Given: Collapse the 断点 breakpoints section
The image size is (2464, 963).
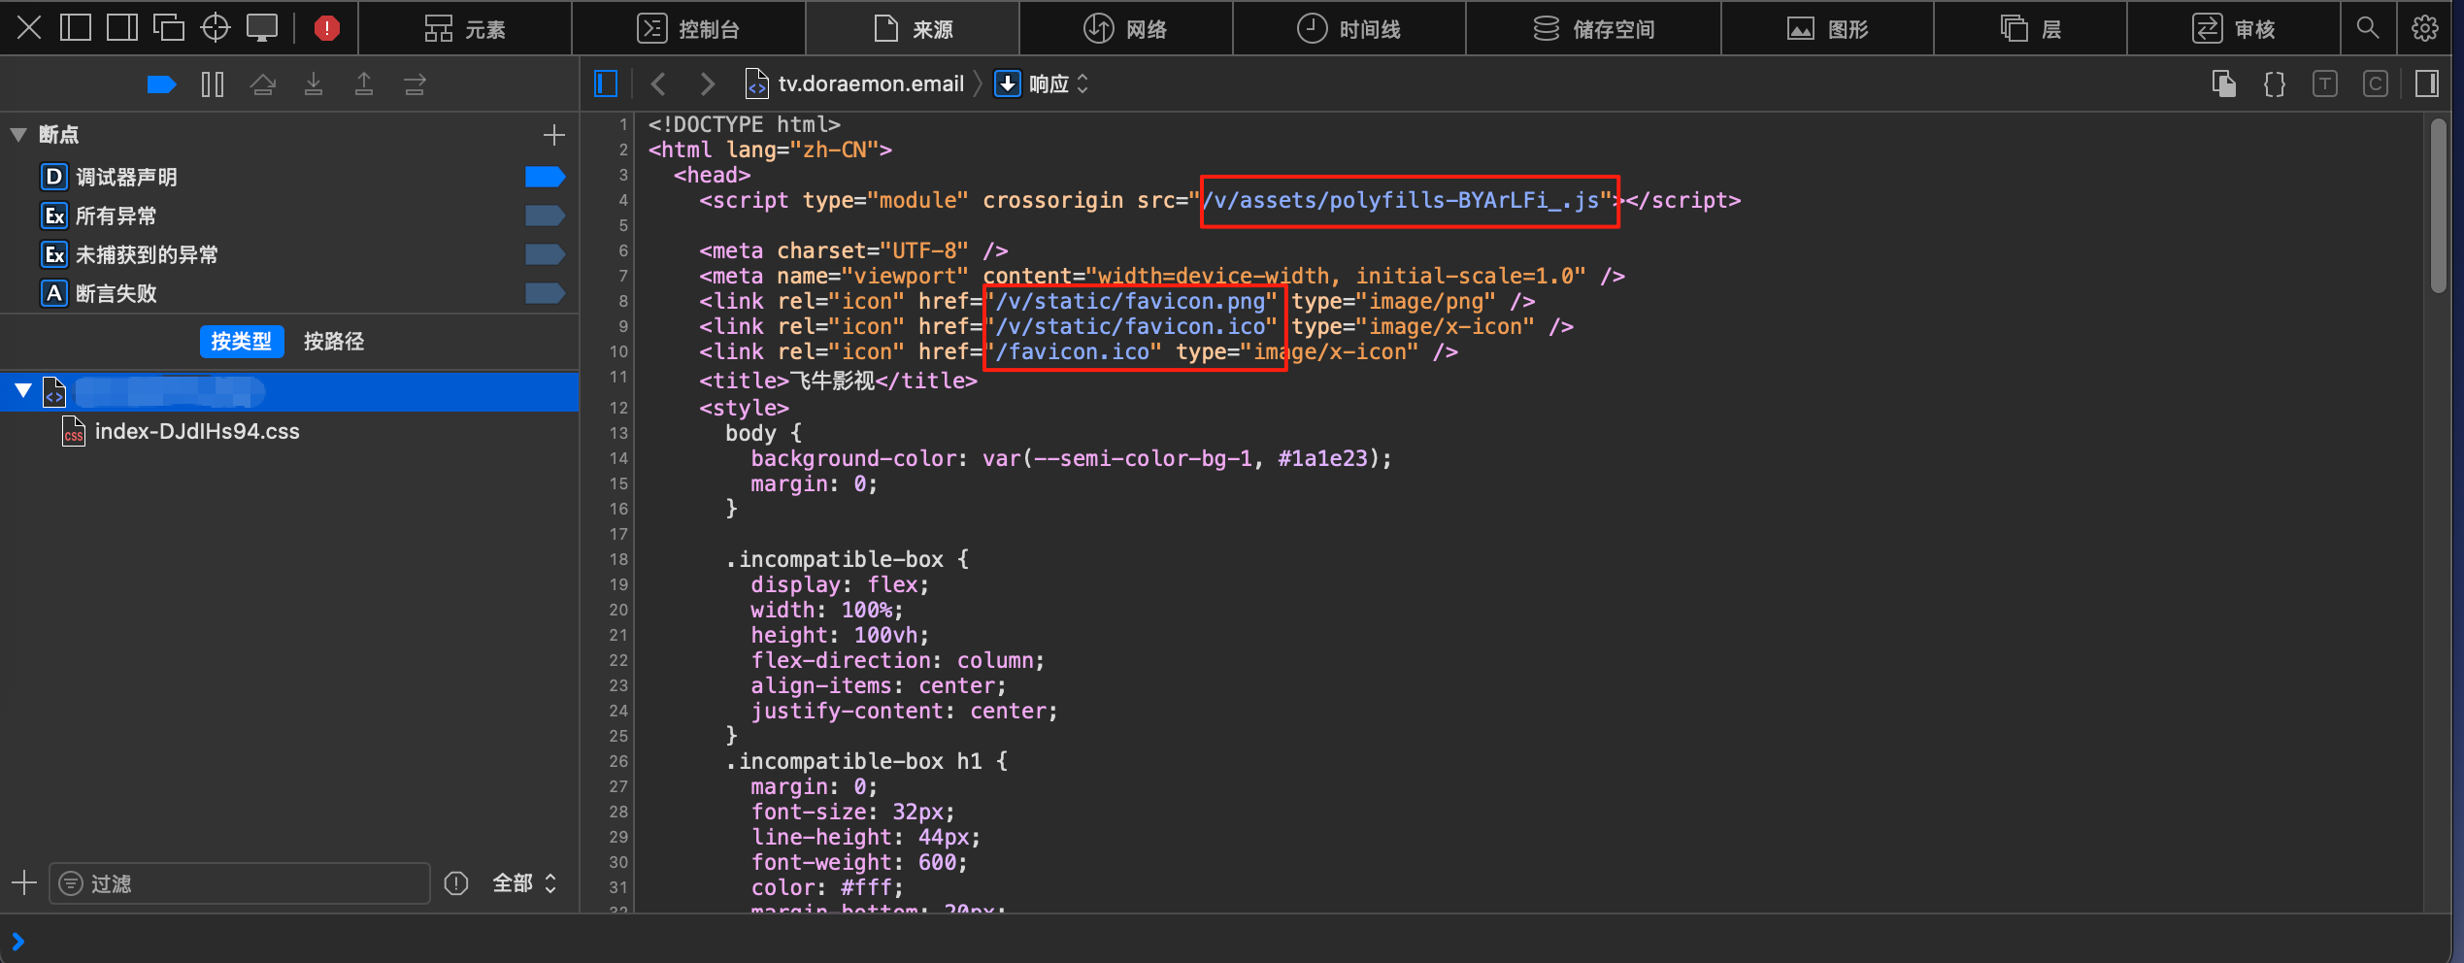Looking at the screenshot, I should pyautogui.click(x=18, y=135).
